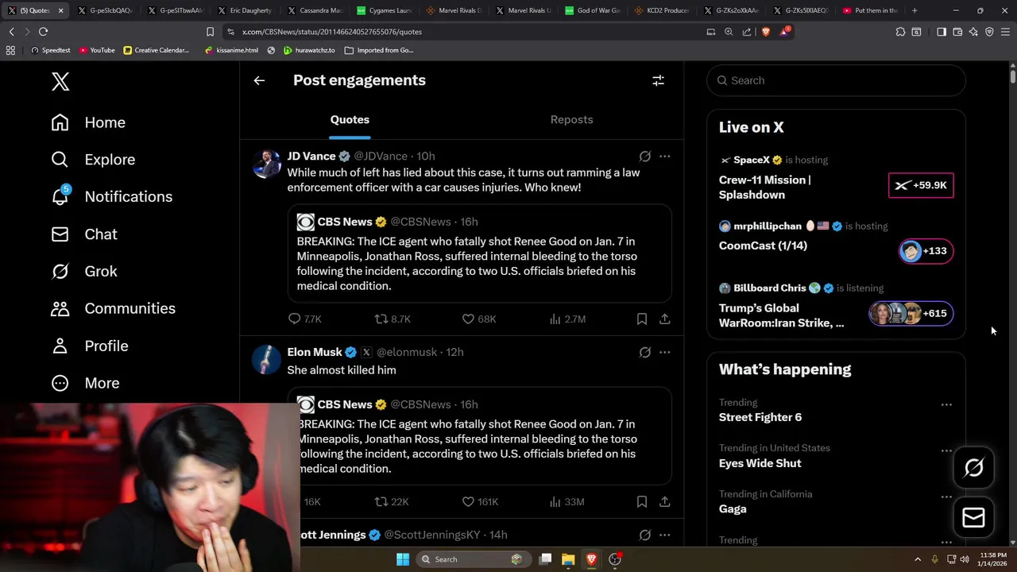
Task: Open Brave Wallet icon
Action: (x=957, y=32)
